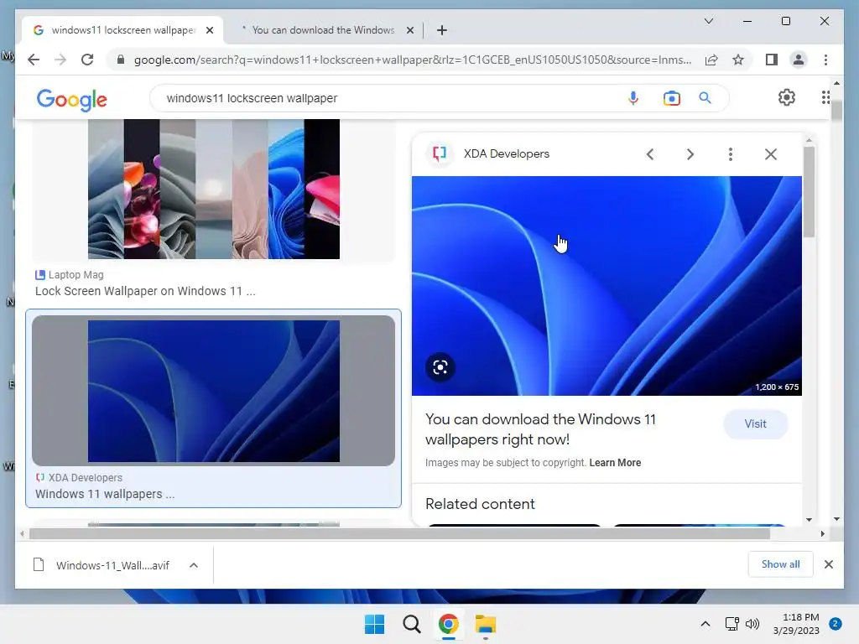Close the XDA Developers preview panel
The image size is (859, 644).
click(x=771, y=154)
